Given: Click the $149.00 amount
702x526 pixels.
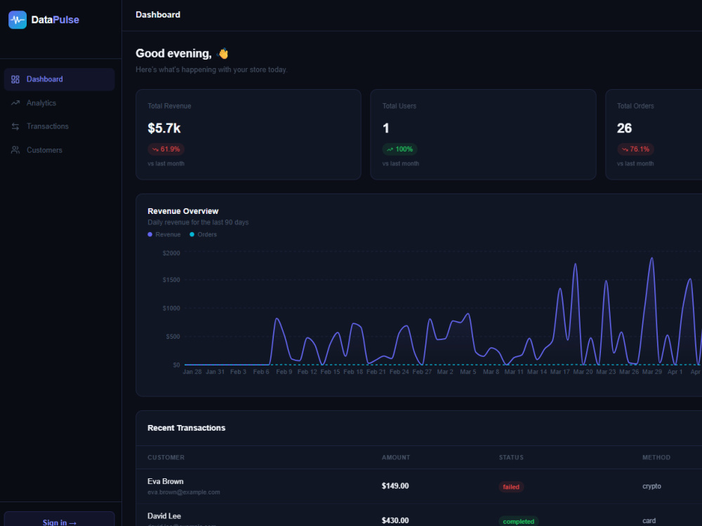Looking at the screenshot, I should point(395,486).
